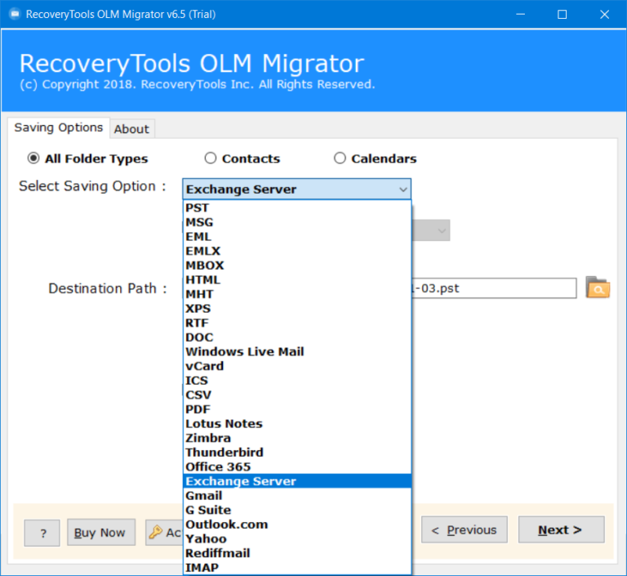627x576 pixels.
Task: Select the IMAP saving option
Action: pyautogui.click(x=202, y=567)
